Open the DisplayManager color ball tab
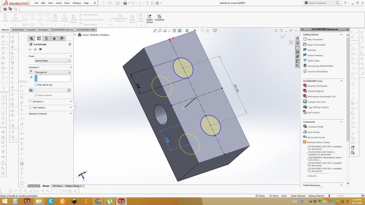The height and width of the screenshot is (205, 365). (x=62, y=39)
